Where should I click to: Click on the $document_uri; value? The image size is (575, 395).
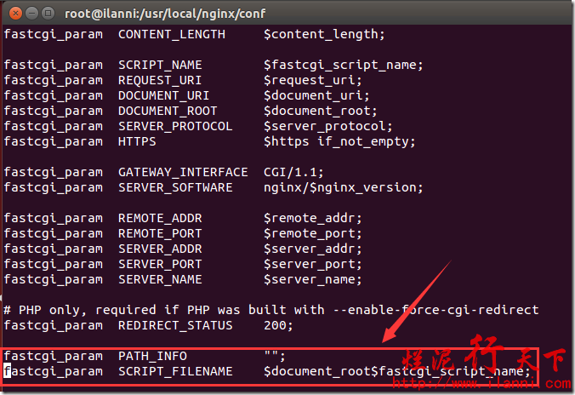316,96
